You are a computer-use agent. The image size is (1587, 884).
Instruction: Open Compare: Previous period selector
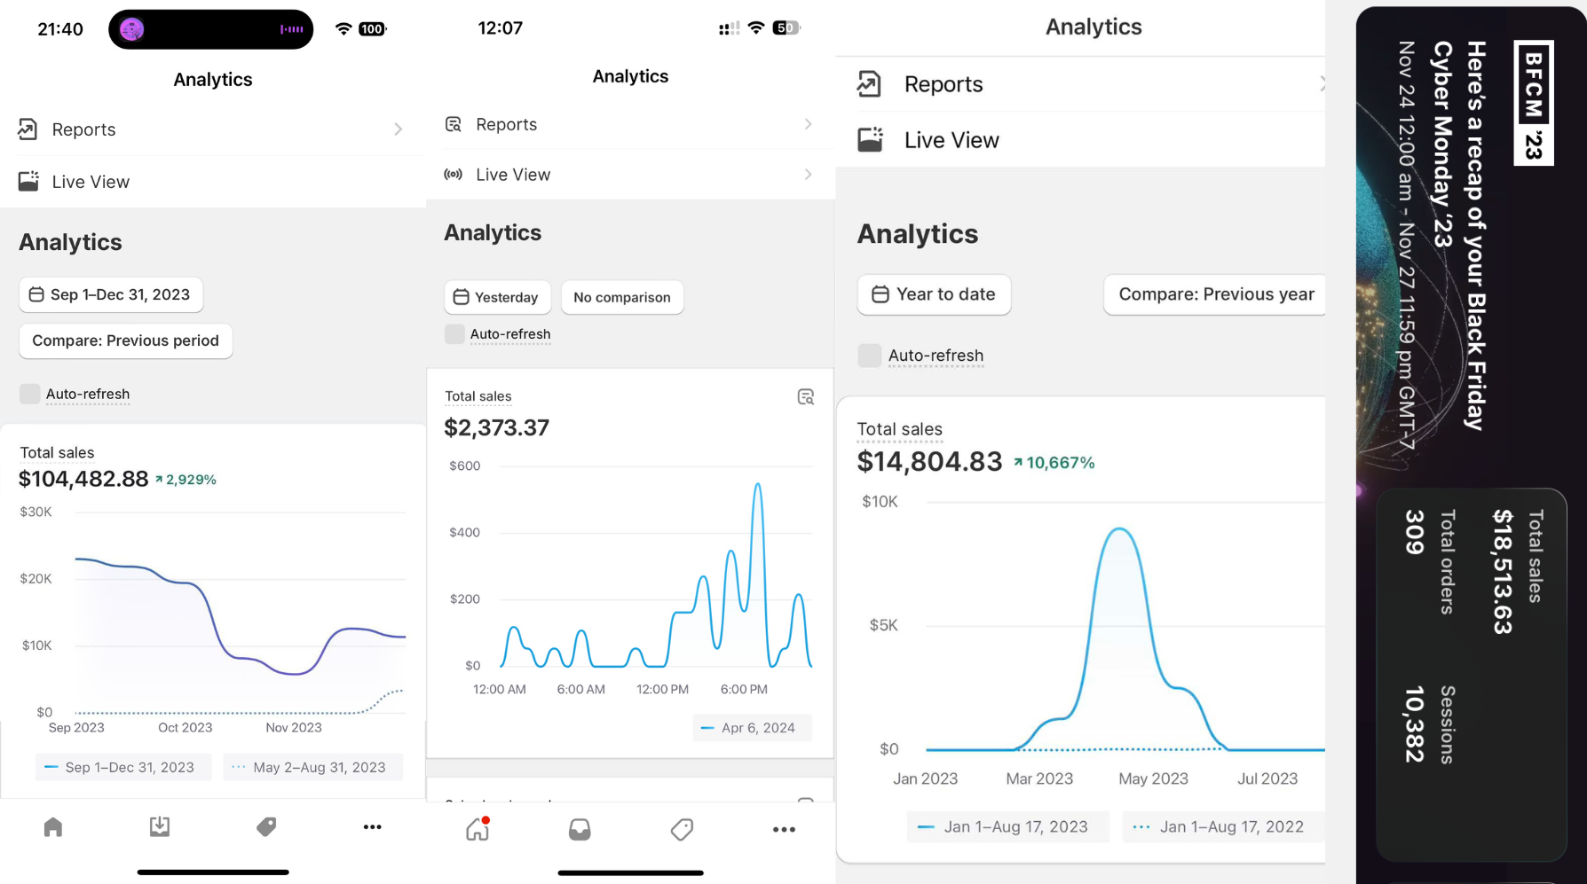[125, 340]
